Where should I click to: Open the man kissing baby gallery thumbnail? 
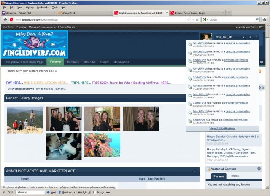coord(64,146)
